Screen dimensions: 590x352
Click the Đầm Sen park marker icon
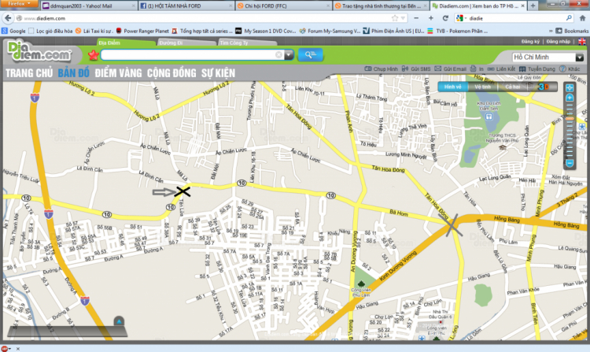(x=489, y=117)
